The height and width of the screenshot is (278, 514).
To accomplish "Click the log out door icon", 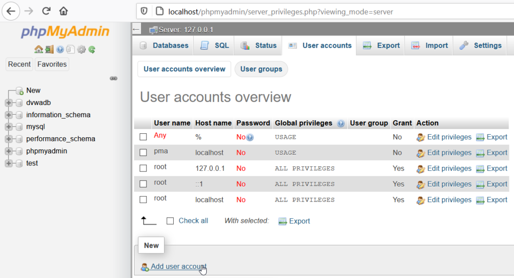I will coord(50,49).
